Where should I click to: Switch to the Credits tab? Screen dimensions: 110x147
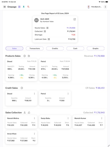tap(55, 48)
